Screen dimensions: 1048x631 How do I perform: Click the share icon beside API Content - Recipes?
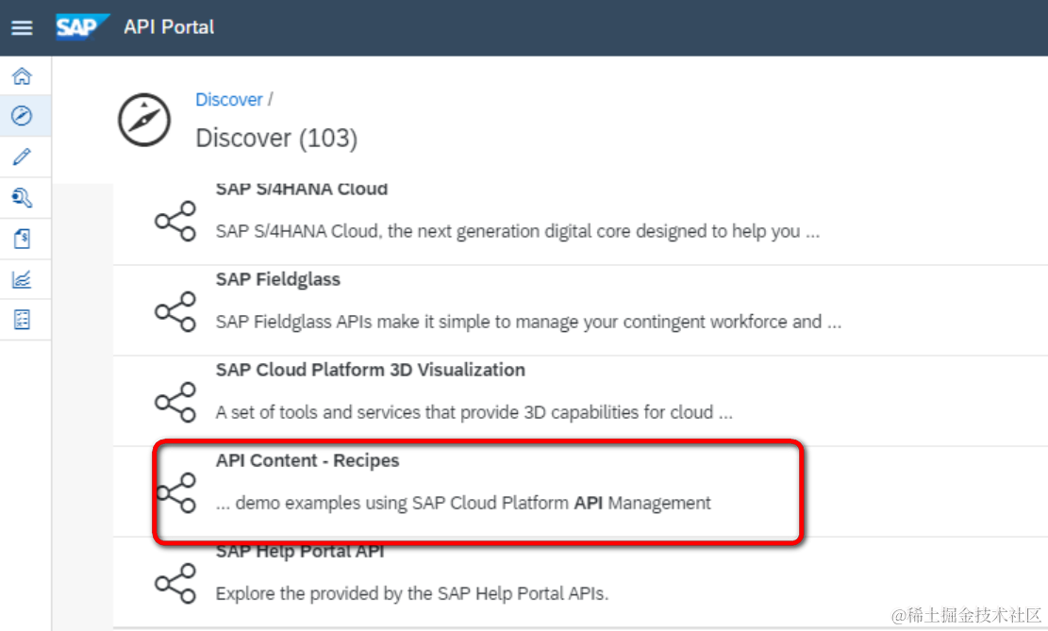tap(175, 493)
